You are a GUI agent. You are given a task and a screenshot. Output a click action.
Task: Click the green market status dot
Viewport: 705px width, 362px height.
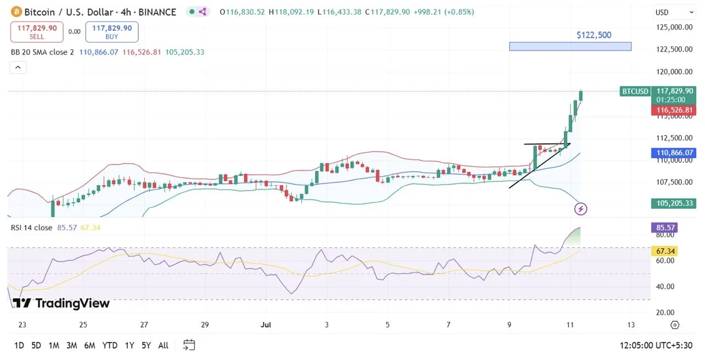(191, 12)
